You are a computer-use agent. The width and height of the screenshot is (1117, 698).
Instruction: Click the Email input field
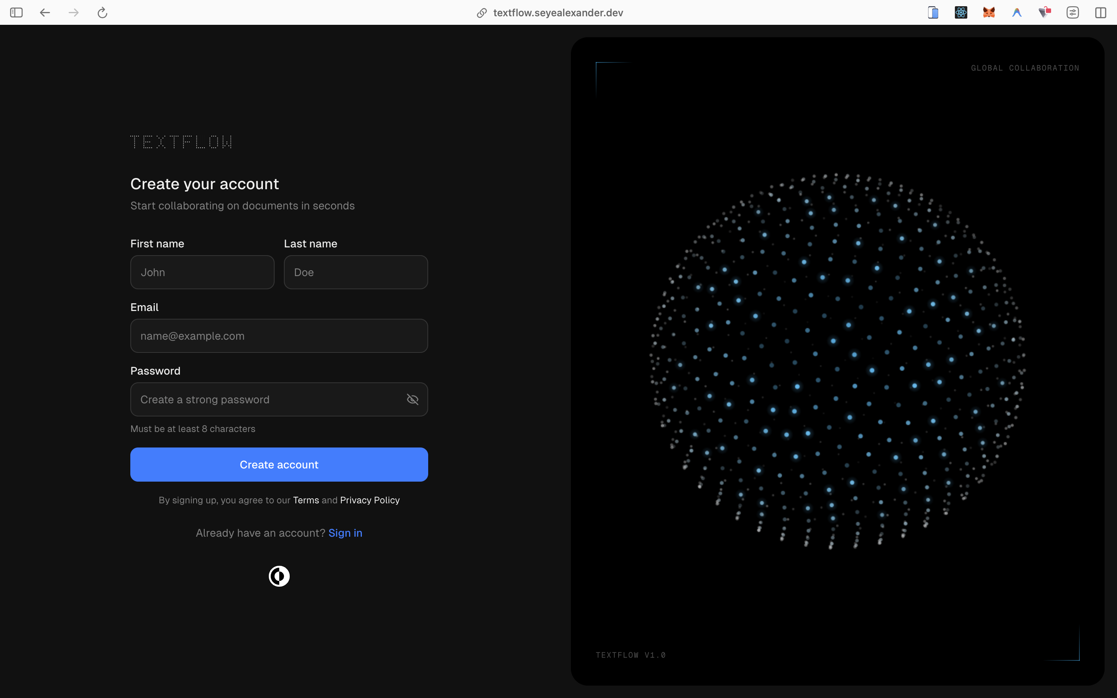tap(279, 335)
